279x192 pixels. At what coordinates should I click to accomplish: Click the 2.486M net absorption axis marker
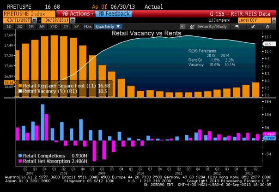pos(269,134)
